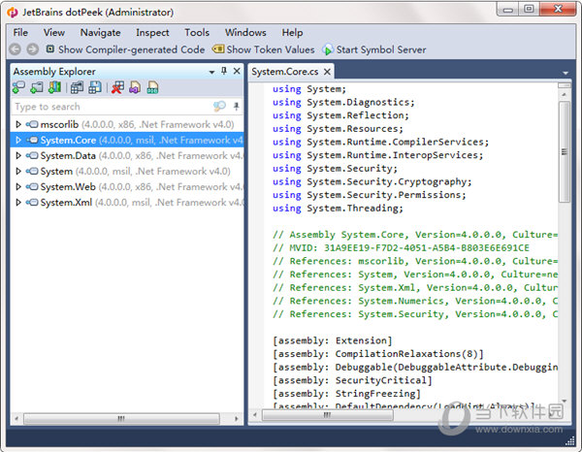Screen dimensions: 582x452
Task: Open the File menu
Action: coord(20,33)
